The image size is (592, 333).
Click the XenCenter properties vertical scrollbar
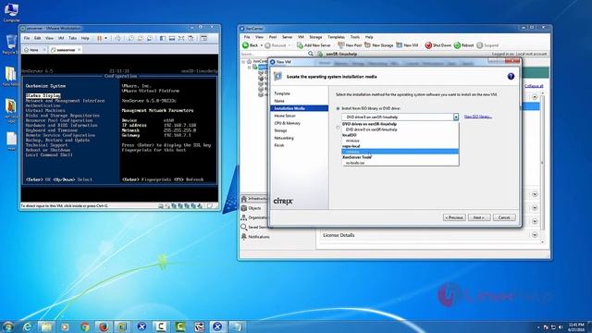[543, 163]
